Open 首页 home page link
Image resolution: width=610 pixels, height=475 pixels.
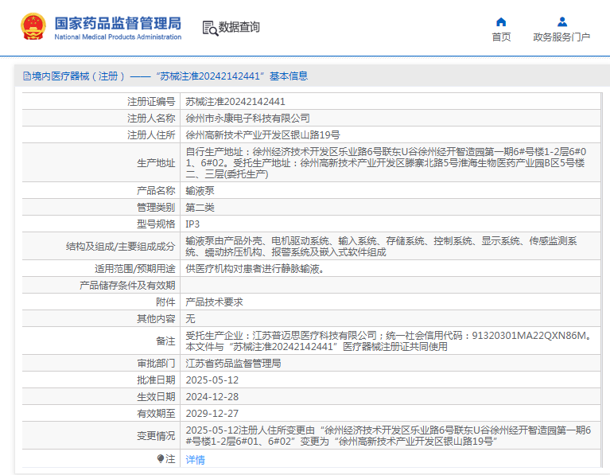(501, 37)
